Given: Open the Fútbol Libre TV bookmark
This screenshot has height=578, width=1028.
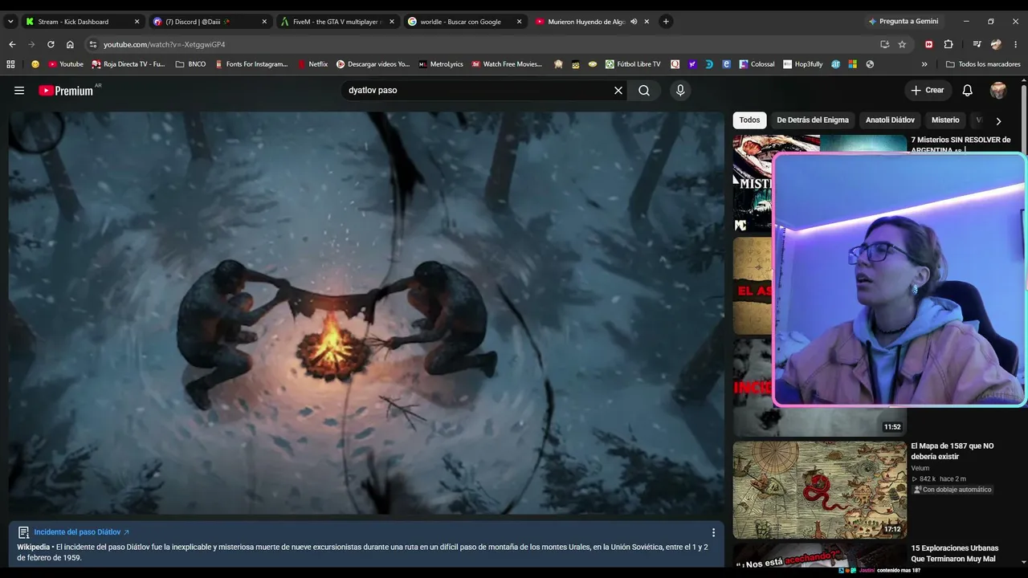Looking at the screenshot, I should pyautogui.click(x=633, y=64).
